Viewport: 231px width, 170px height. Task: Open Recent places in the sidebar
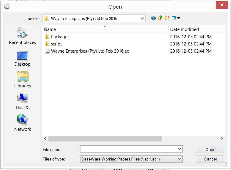[22, 36]
